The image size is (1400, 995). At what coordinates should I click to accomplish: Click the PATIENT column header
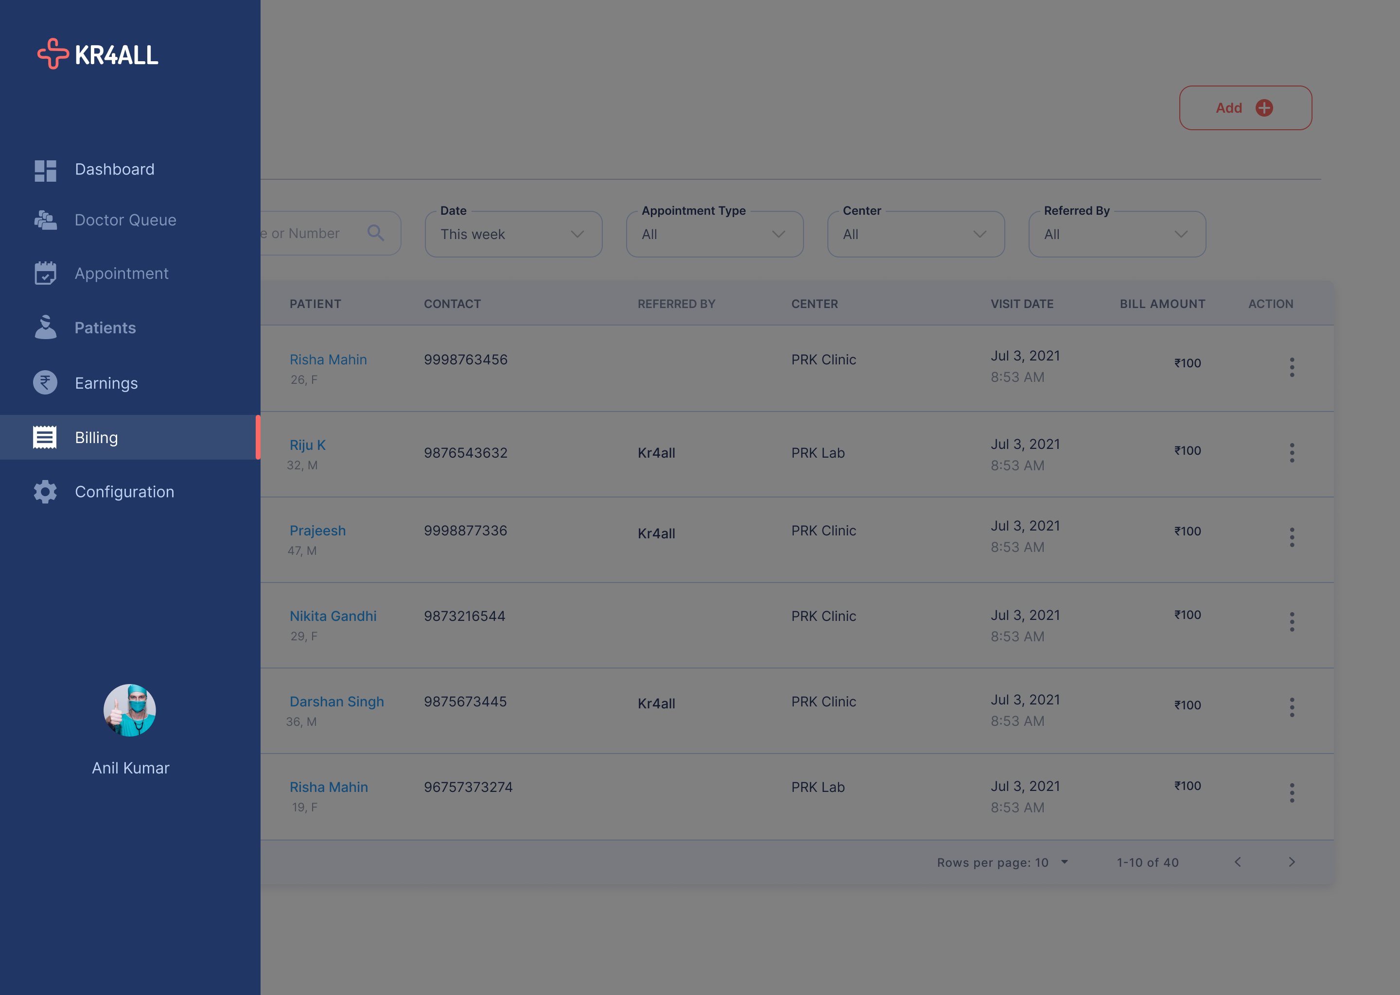pyautogui.click(x=315, y=304)
